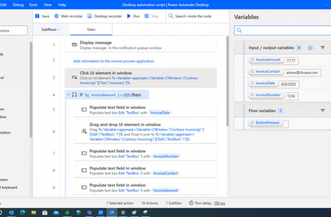Open Outlook from the taskbar
Viewport: 331px width, 217px height.
(11, 212)
